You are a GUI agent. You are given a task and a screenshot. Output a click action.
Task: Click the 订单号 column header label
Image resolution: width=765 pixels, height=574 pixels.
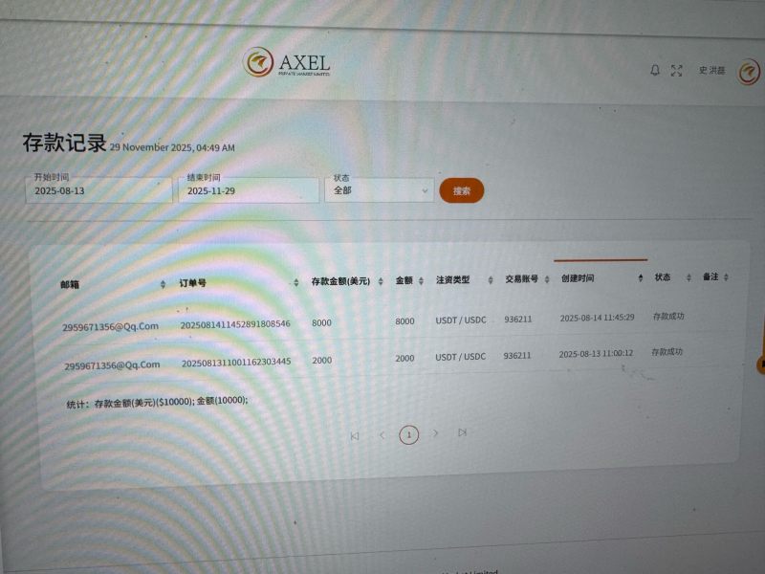(x=192, y=282)
